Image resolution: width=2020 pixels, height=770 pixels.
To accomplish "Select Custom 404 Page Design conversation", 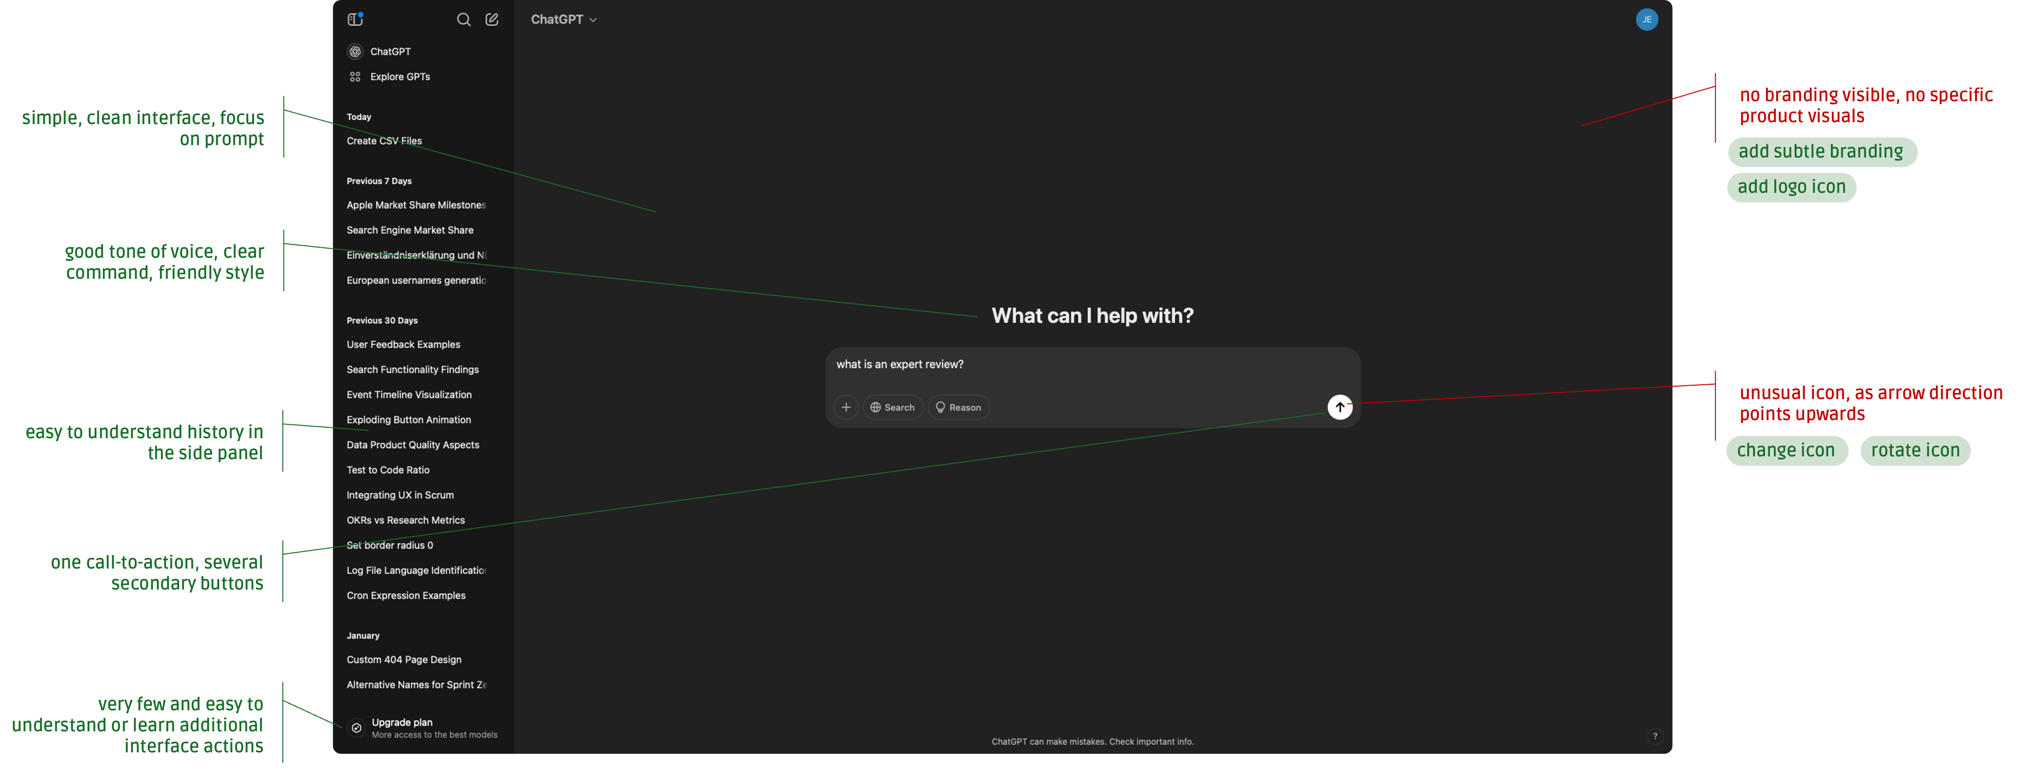I will click(x=404, y=660).
